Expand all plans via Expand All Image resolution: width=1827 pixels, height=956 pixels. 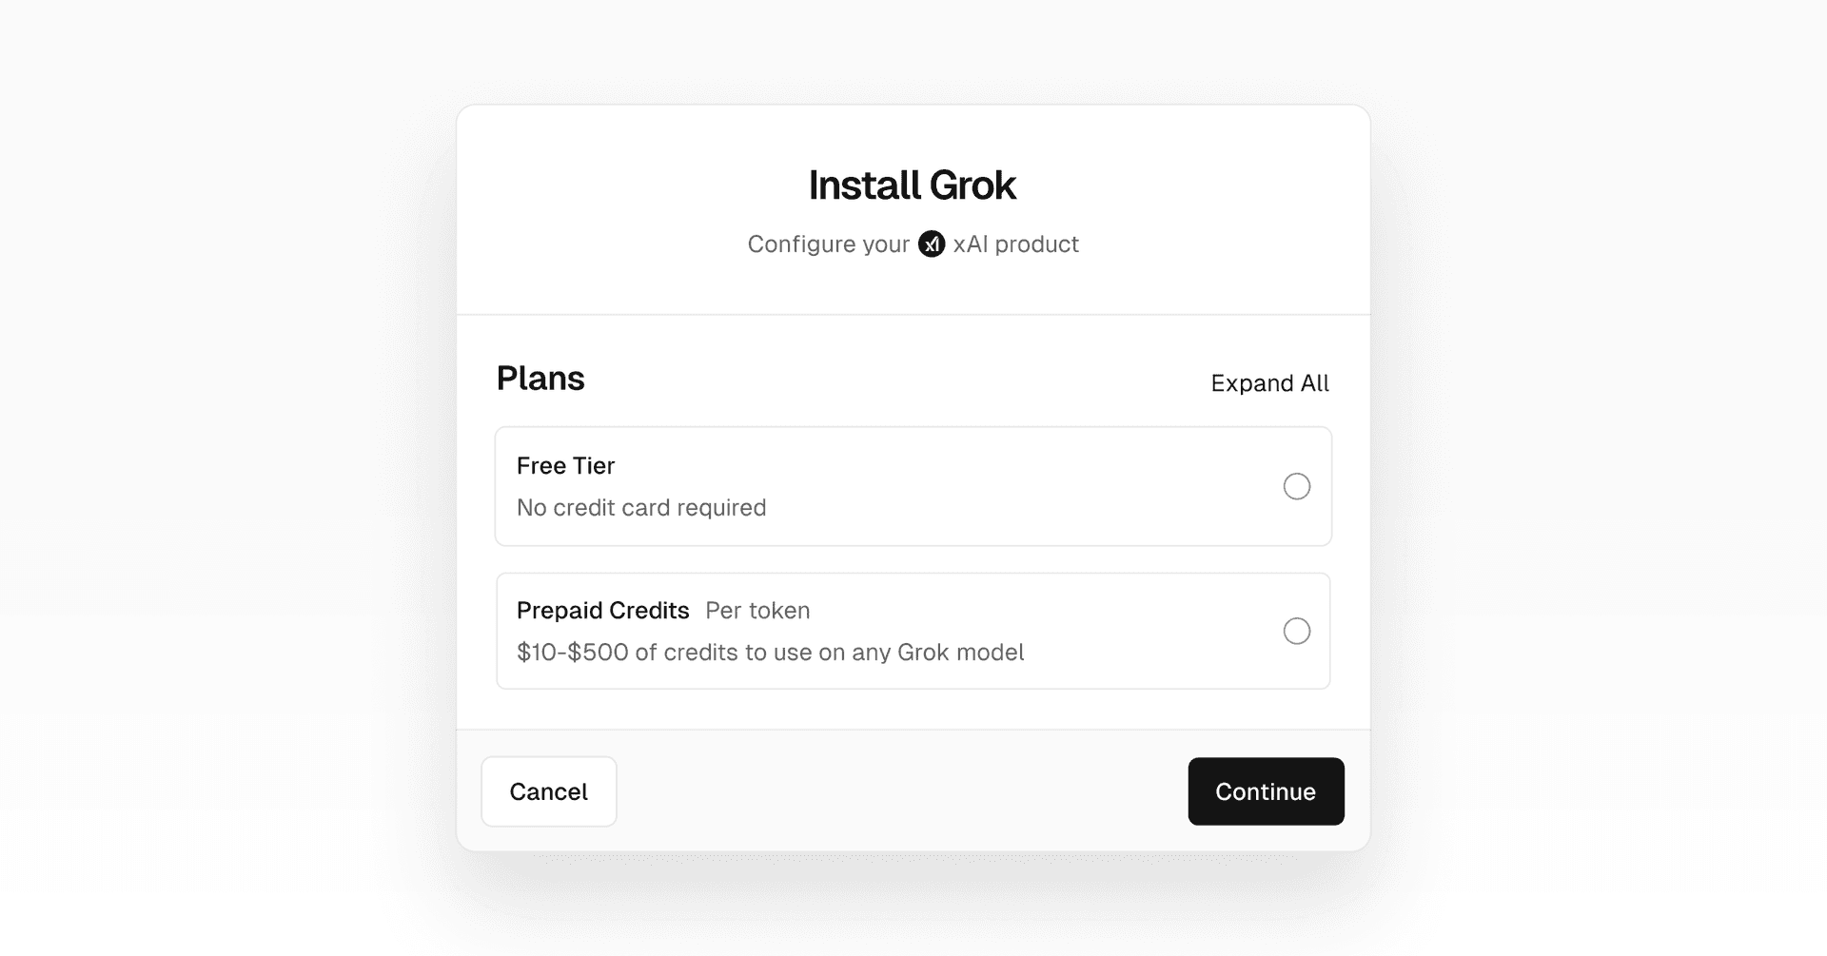[x=1269, y=383]
